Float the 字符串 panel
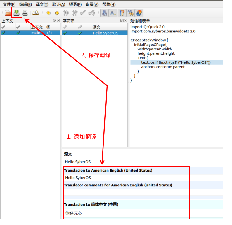The width and height of the screenshot is (232, 225). pyautogui.click(x=122, y=21)
